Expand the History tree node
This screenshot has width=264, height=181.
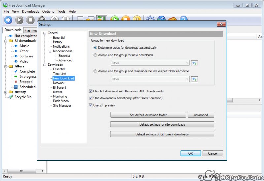pyautogui.click(x=6, y=92)
